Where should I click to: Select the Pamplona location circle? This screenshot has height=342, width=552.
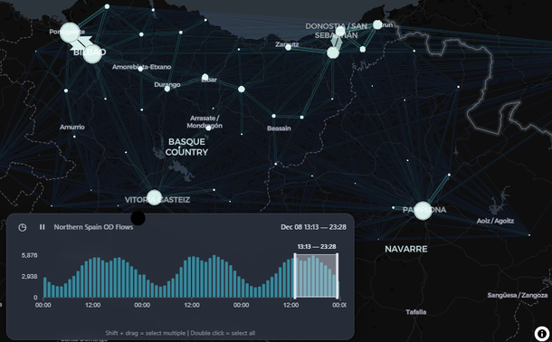[x=423, y=211]
